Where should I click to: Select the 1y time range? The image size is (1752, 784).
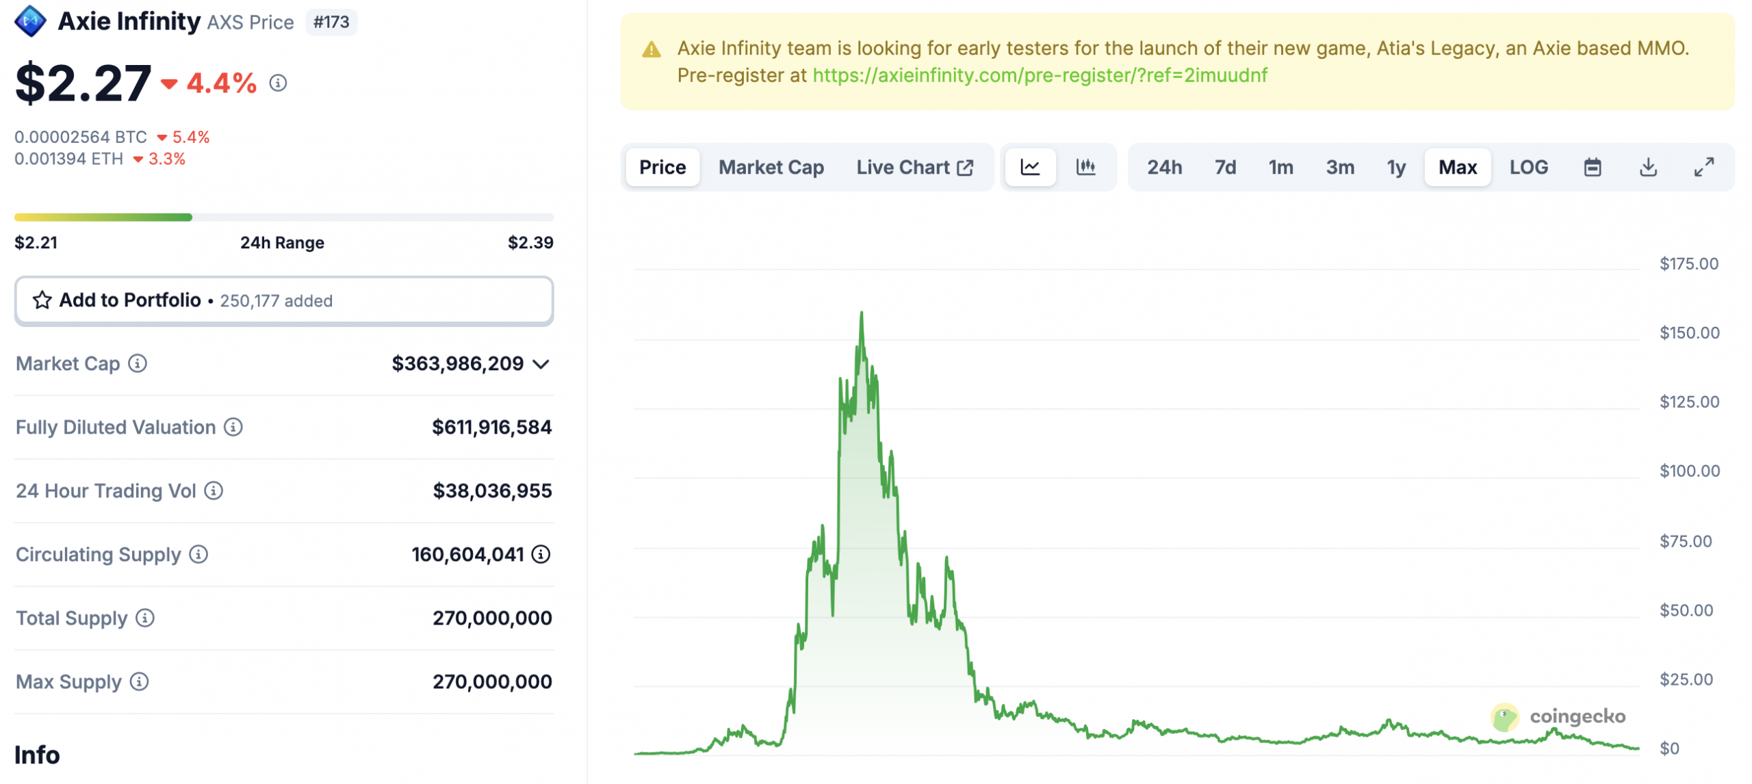pos(1396,167)
